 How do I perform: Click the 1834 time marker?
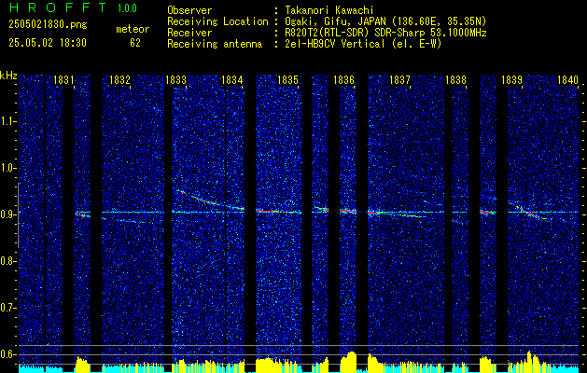click(x=231, y=80)
